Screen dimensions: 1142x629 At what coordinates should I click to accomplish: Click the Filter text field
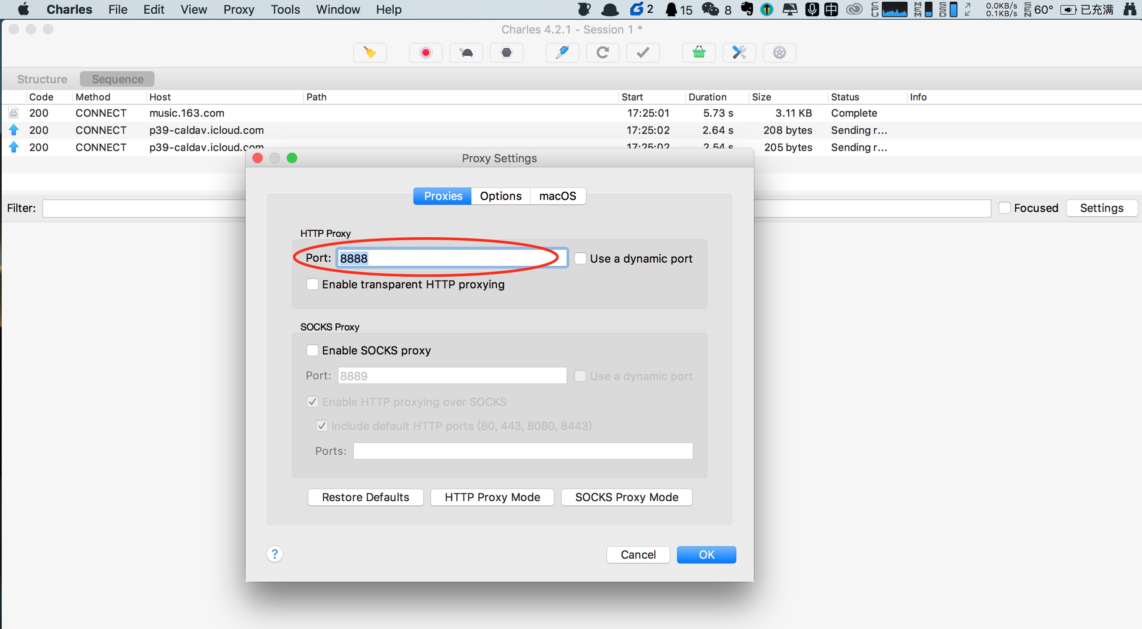[x=516, y=208]
